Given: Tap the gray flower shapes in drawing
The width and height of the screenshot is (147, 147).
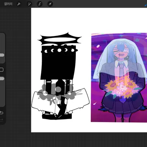Looking at the screenshot, I should [x=56, y=92].
